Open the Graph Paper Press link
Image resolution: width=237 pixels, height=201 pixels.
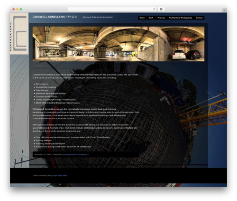pos(60,175)
